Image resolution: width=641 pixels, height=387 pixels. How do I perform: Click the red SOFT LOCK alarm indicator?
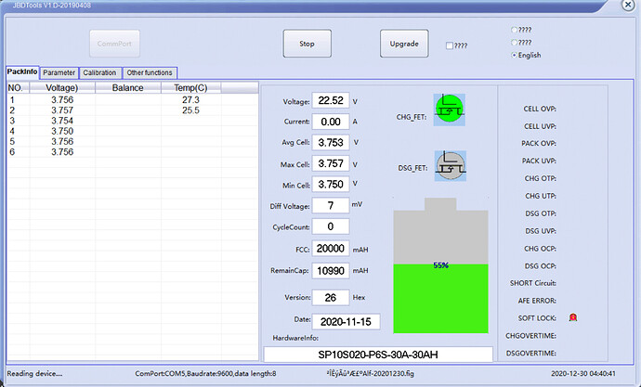coord(573,317)
